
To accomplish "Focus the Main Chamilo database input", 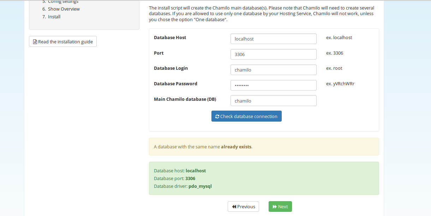I will (274, 101).
